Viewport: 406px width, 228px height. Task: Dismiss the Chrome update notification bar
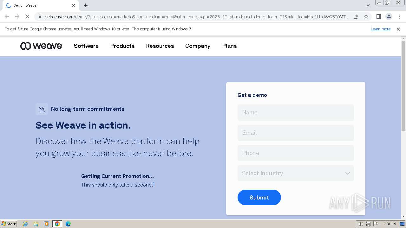398,29
